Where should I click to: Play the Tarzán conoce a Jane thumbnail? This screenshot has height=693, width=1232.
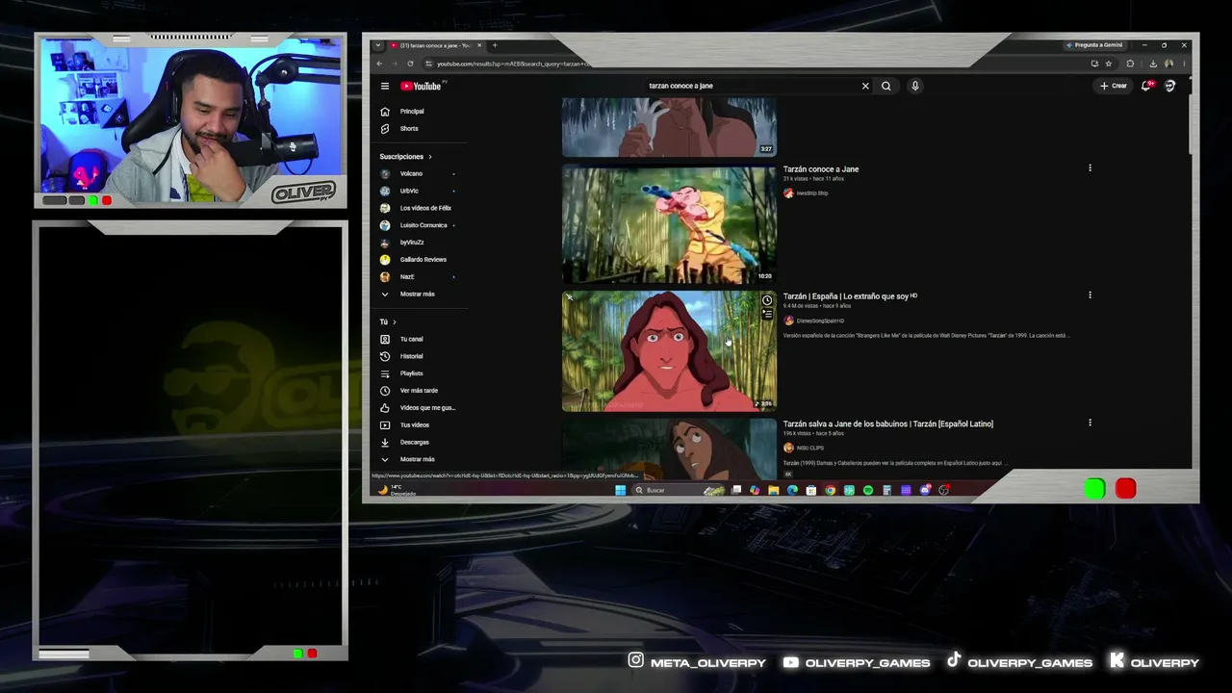click(x=669, y=225)
